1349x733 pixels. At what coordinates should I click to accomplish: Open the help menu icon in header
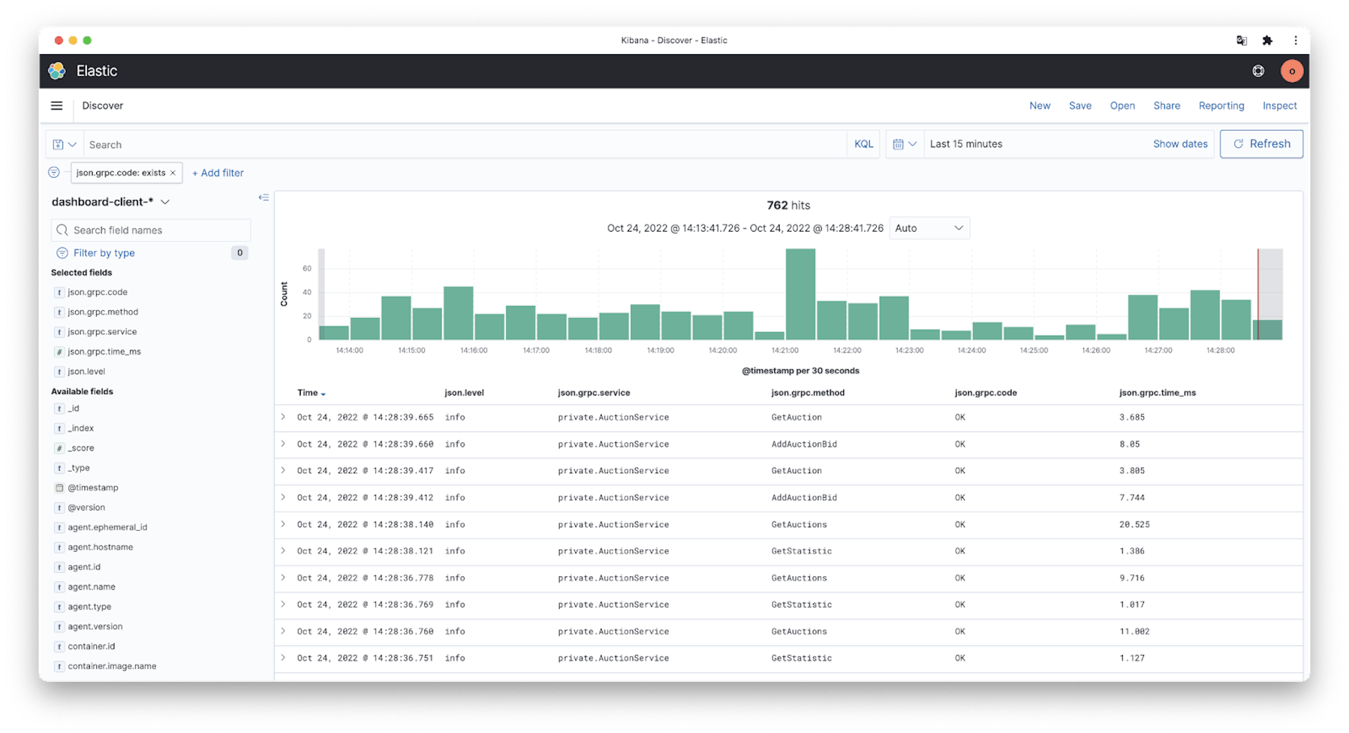coord(1258,71)
